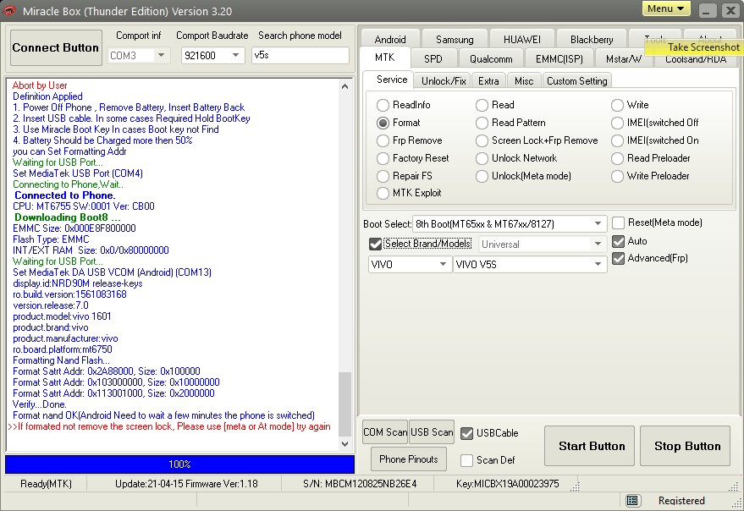Select the MTK tab

coord(385,58)
